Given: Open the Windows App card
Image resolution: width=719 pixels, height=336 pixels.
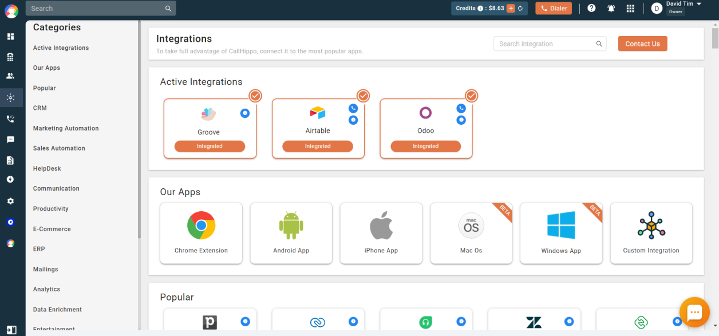Looking at the screenshot, I should click(x=561, y=233).
